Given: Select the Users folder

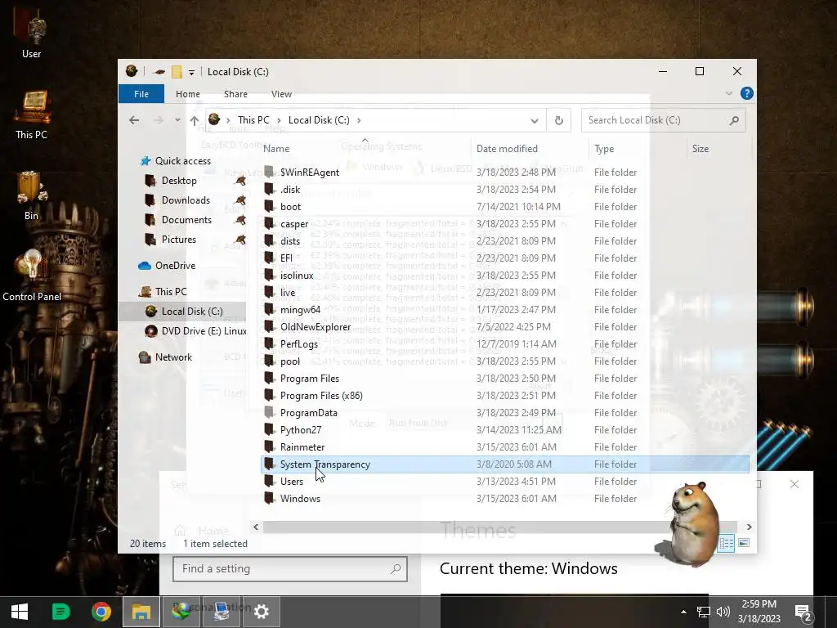Looking at the screenshot, I should pyautogui.click(x=292, y=482).
